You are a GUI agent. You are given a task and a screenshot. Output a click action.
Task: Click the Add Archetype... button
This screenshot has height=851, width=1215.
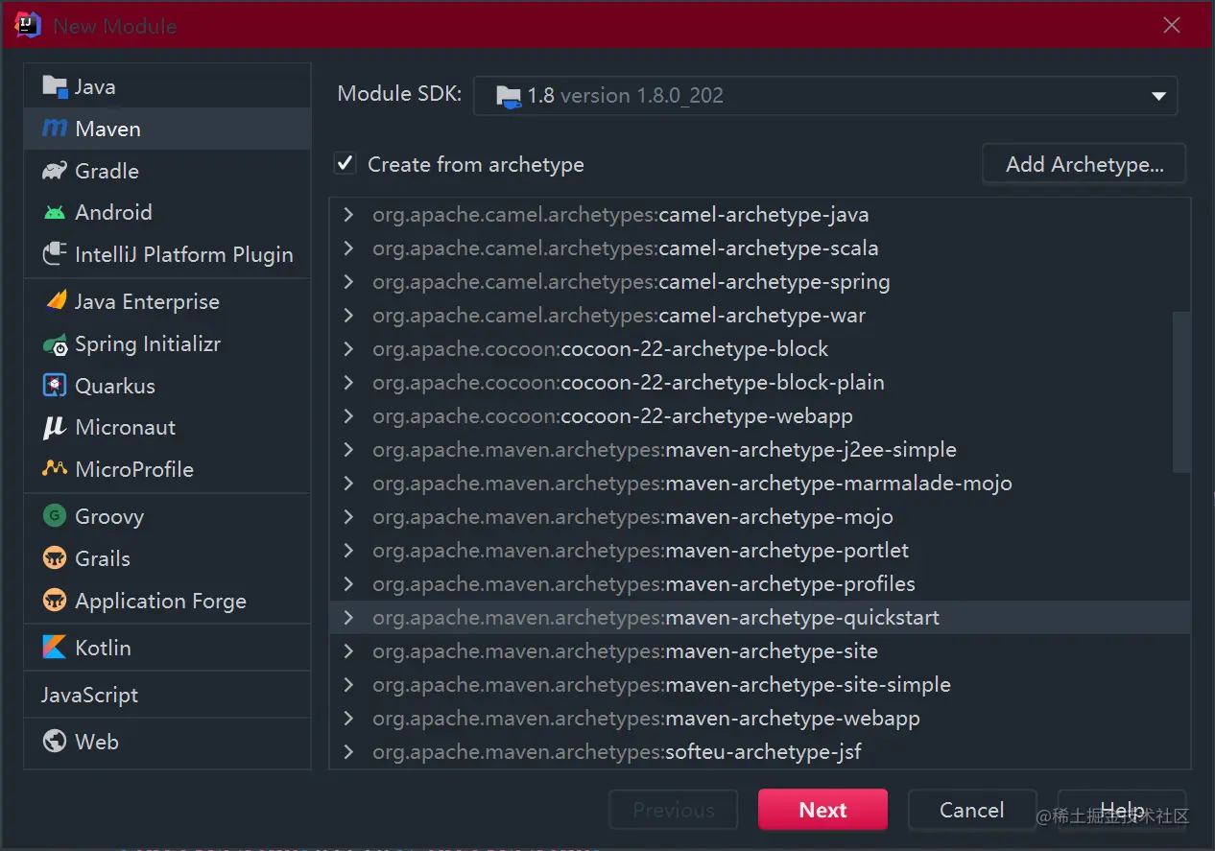pyautogui.click(x=1084, y=164)
